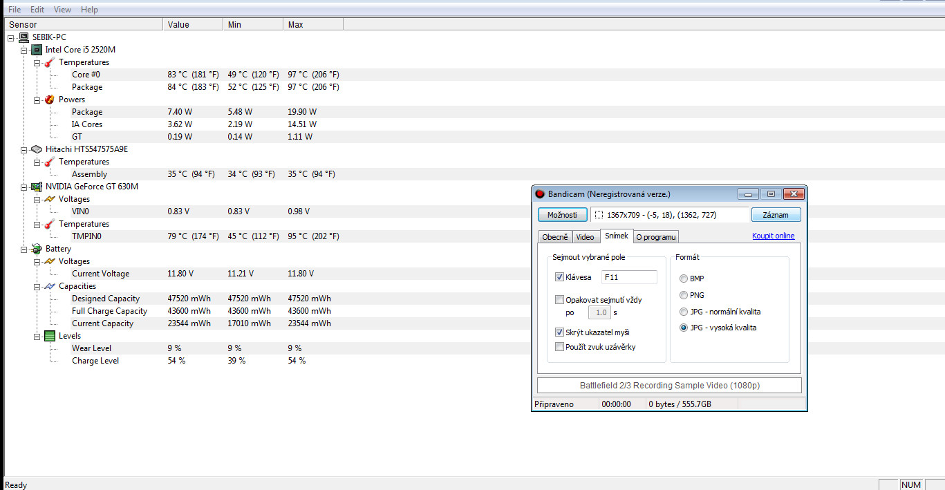Viewport: 945px width, 490px height.
Task: Collapse the SEBIK-PC root node
Action: (x=11, y=37)
